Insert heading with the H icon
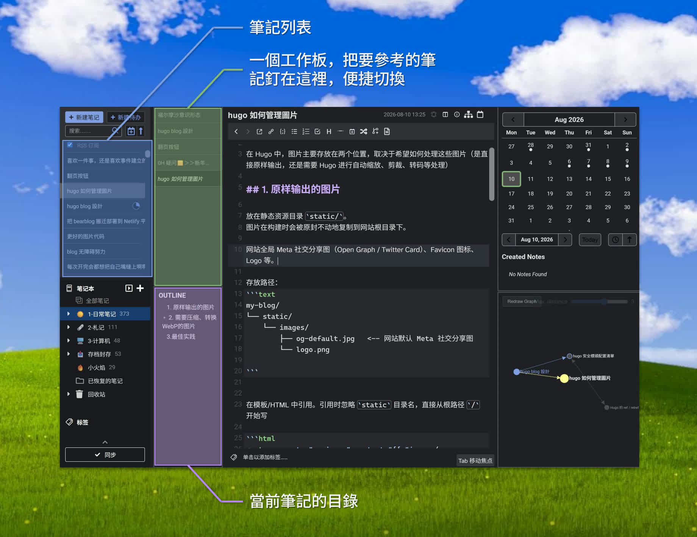The height and width of the screenshot is (537, 697). coord(329,132)
